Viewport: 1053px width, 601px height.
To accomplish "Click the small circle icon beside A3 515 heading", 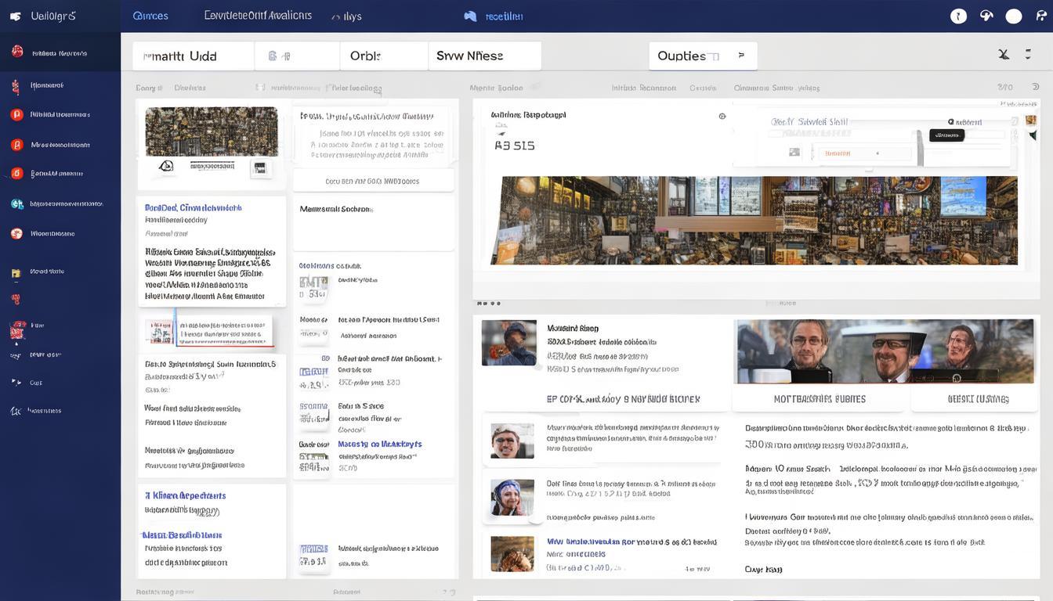I will 722,116.
